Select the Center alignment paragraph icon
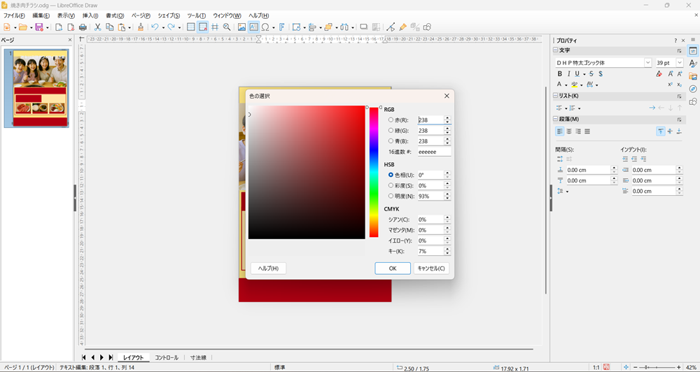This screenshot has height=372, width=700. tap(569, 131)
